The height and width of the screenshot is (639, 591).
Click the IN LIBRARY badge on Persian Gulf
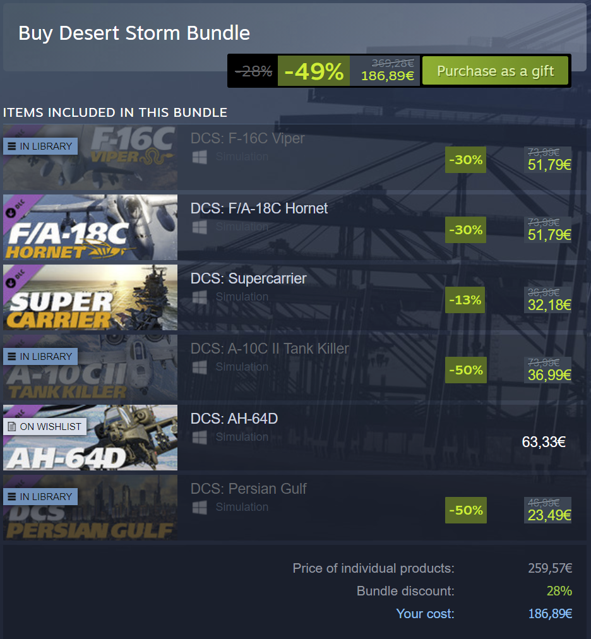point(40,497)
